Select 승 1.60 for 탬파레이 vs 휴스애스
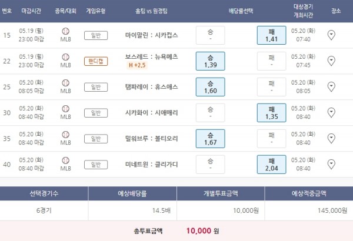The image size is (353, 241). tap(211, 87)
